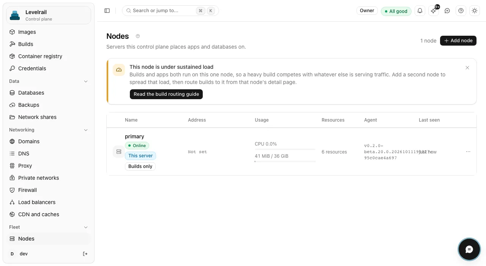486x266 pixels.
Task: Collapse the Networking section
Action: pyautogui.click(x=49, y=130)
